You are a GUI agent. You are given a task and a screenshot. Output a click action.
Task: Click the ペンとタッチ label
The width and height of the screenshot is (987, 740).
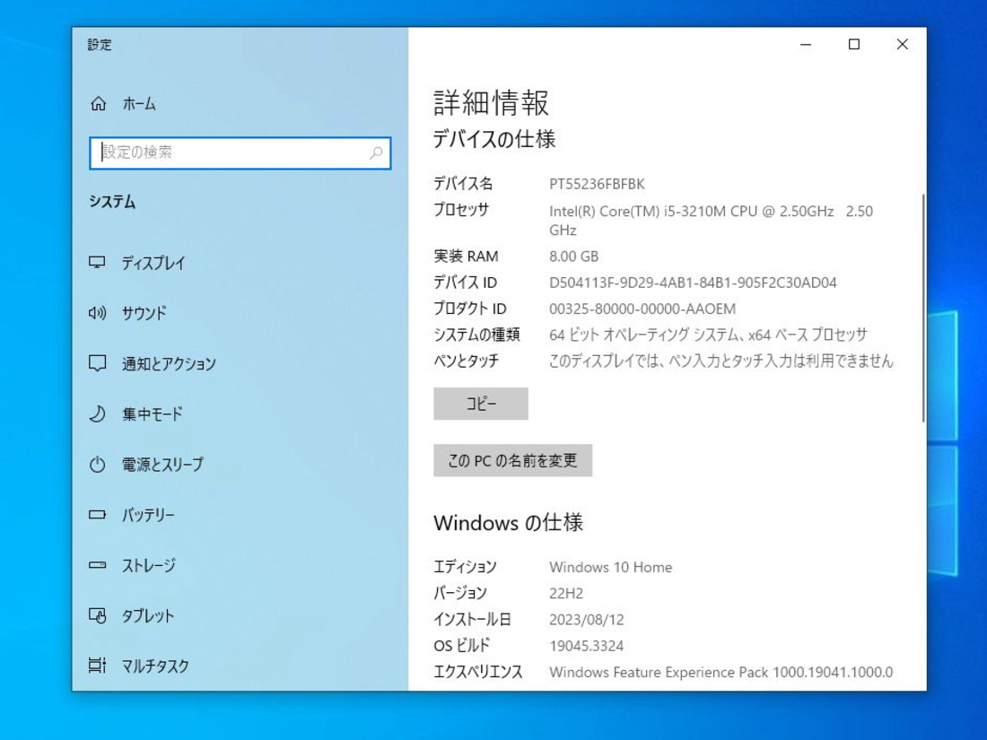[x=467, y=361]
